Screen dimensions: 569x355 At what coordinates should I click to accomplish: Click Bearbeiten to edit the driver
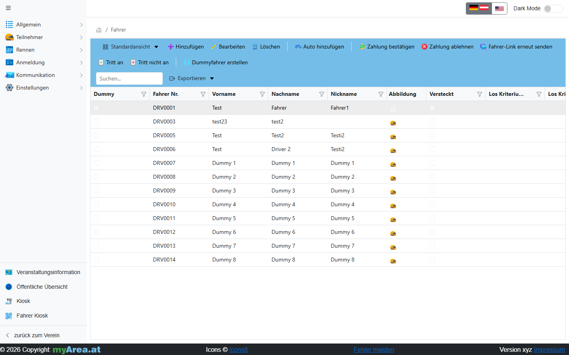(x=228, y=47)
